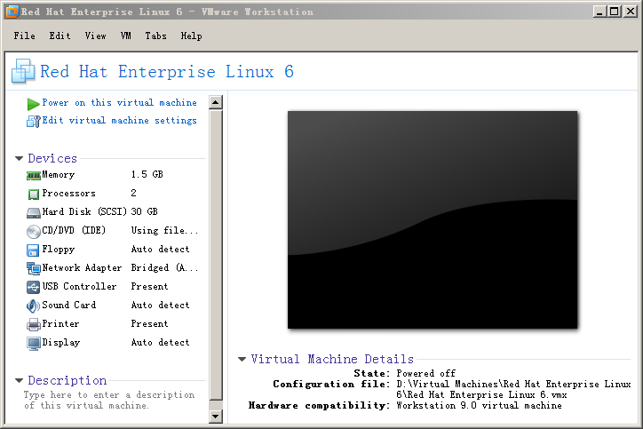The width and height of the screenshot is (643, 429).
Task: Click the sidebar vertical scrollbar thumb
Action: [x=215, y=254]
